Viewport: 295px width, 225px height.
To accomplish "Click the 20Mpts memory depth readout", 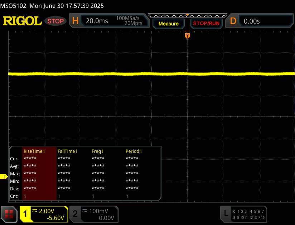I will 134,23.
